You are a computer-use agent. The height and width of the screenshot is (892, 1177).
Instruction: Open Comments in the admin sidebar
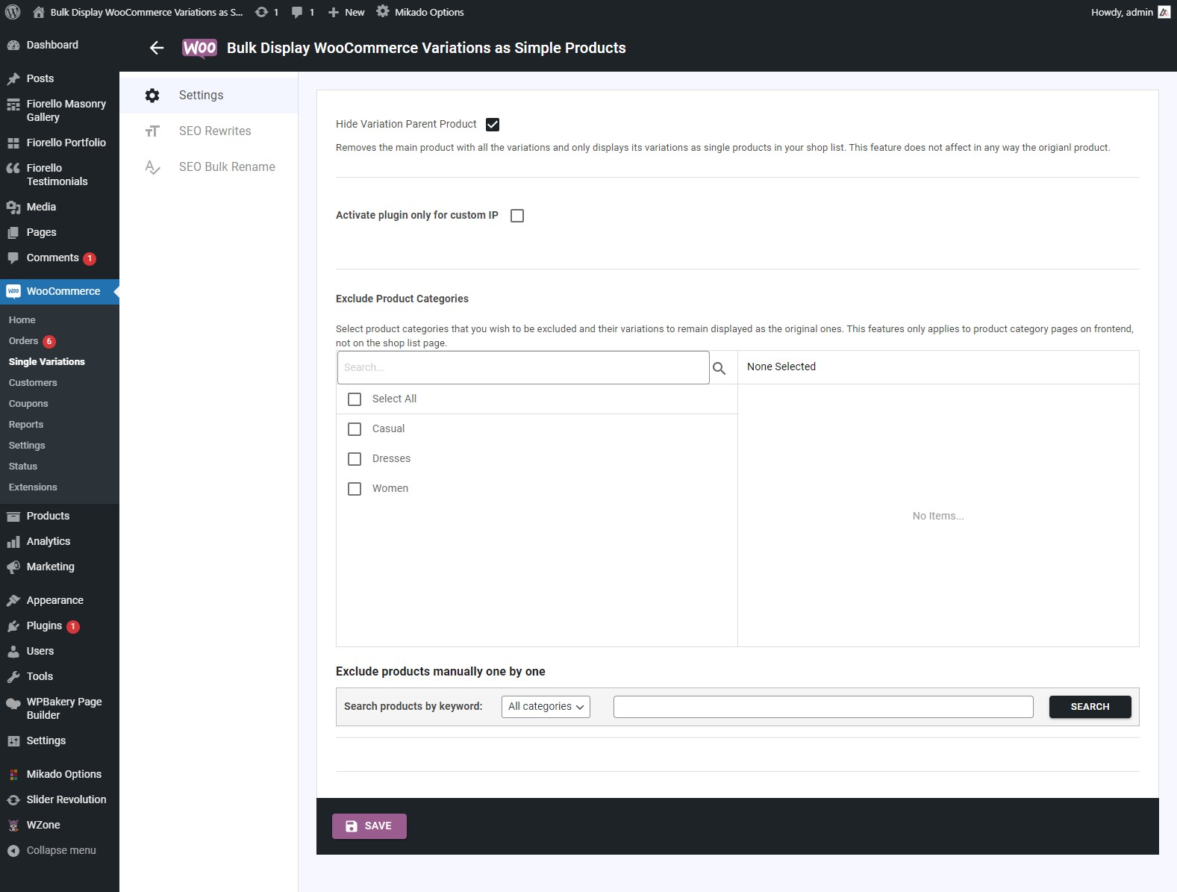(60, 258)
